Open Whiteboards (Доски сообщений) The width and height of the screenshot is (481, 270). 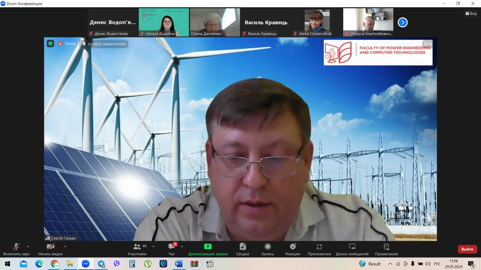pyautogui.click(x=352, y=249)
